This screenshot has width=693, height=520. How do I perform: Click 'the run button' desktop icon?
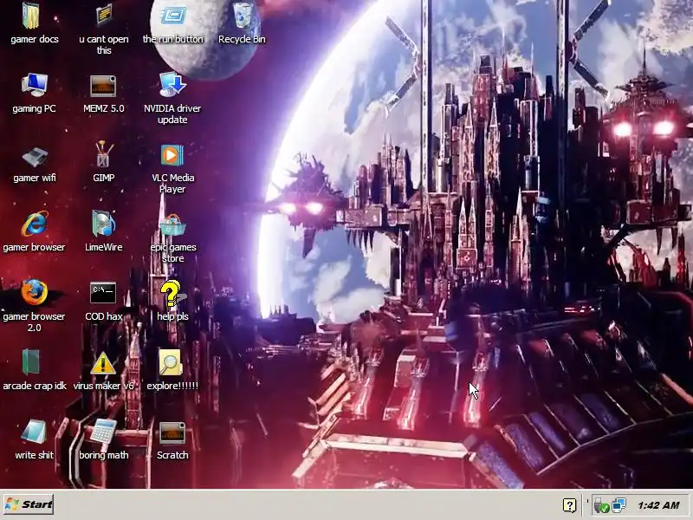(173, 16)
